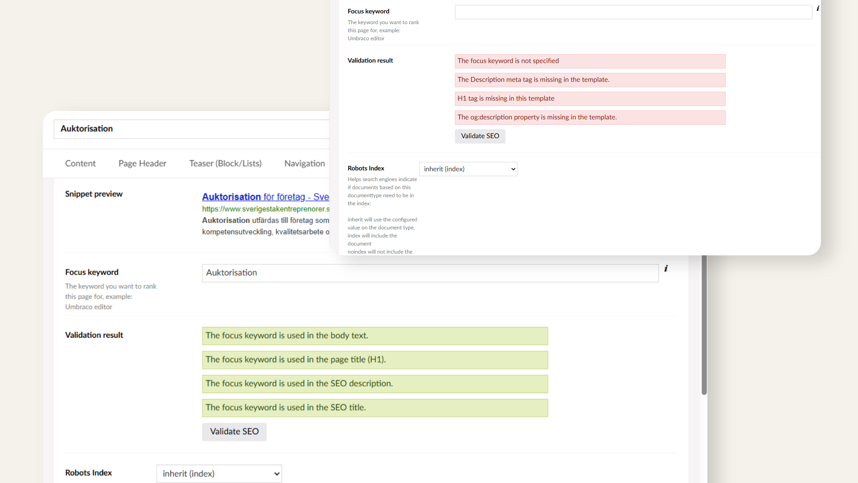Open the upper Robots Index inherit dropdown

coord(468,169)
